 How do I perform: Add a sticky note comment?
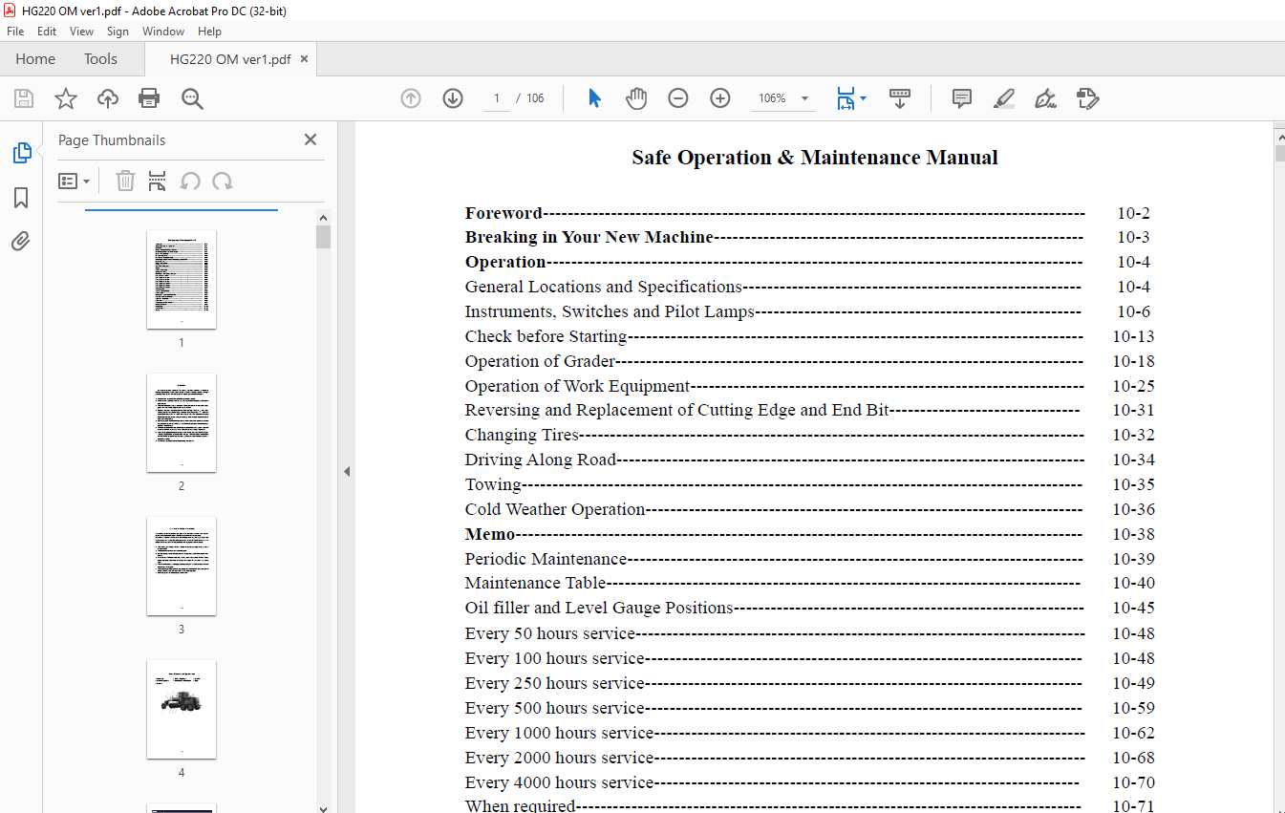coord(962,98)
